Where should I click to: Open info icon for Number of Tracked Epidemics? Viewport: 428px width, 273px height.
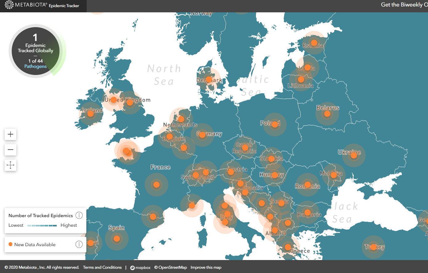[x=79, y=215]
